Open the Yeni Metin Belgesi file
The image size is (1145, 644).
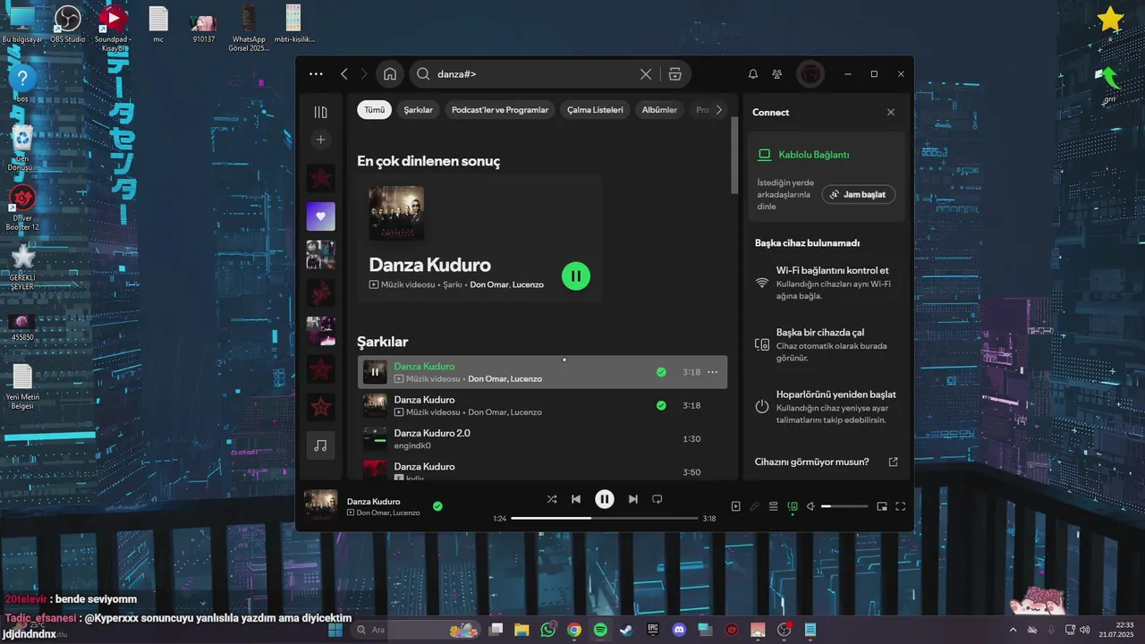pyautogui.click(x=22, y=386)
